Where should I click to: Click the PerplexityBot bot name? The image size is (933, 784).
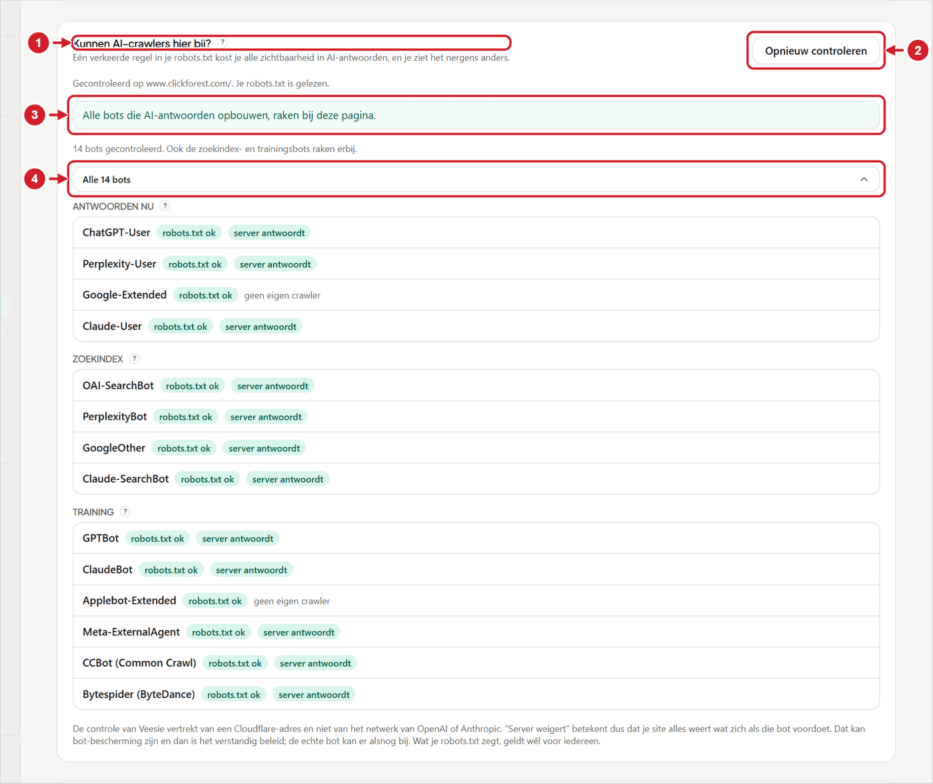[115, 417]
